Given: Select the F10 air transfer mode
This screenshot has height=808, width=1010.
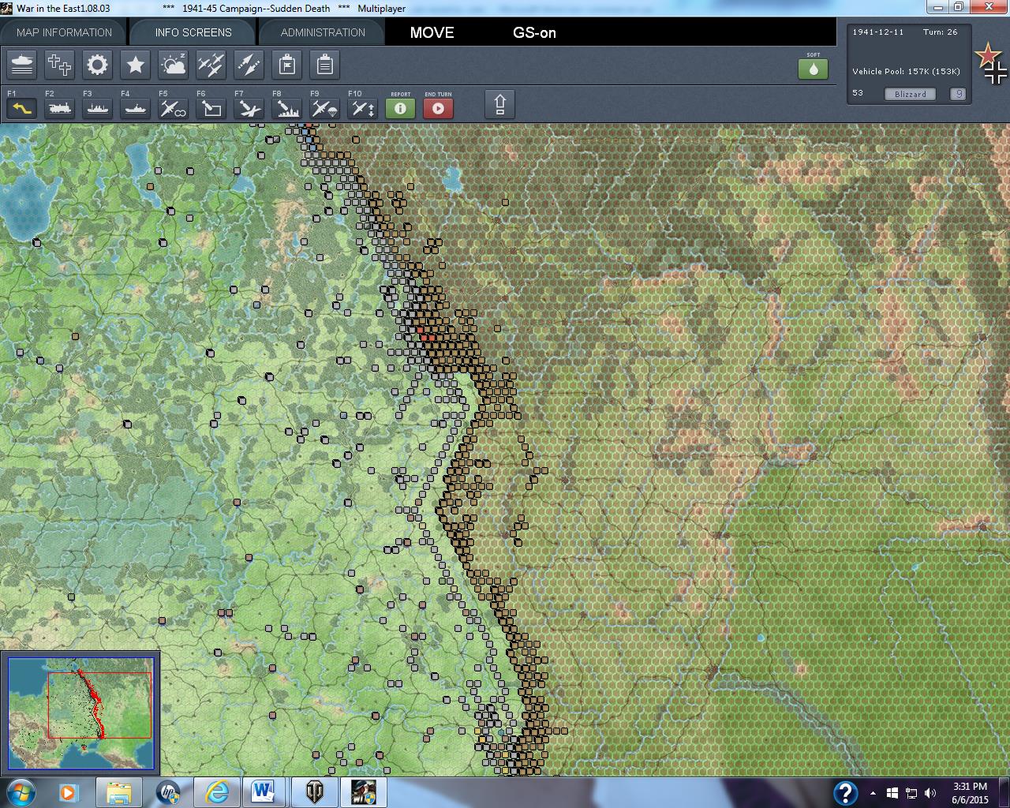Looking at the screenshot, I should click(x=363, y=108).
